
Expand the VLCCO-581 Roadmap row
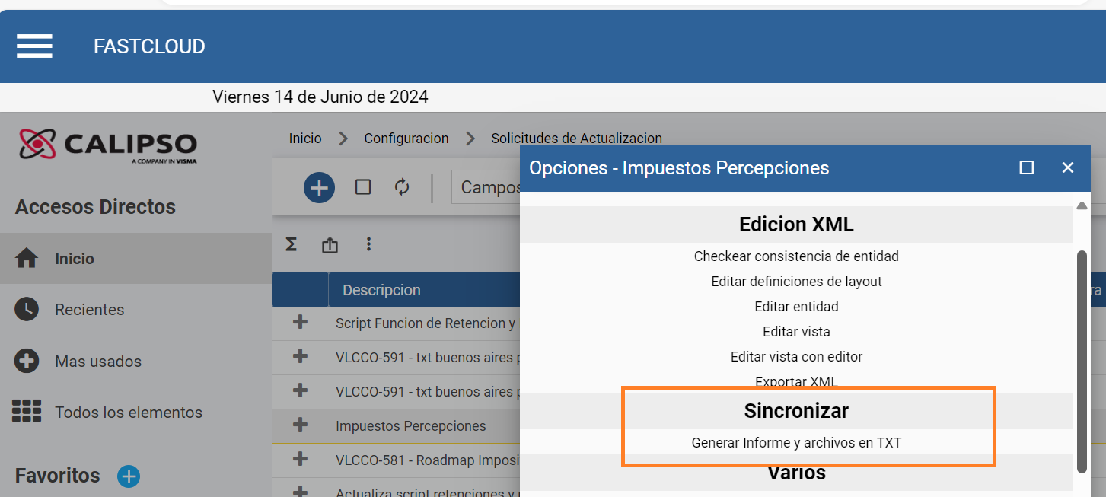300,459
